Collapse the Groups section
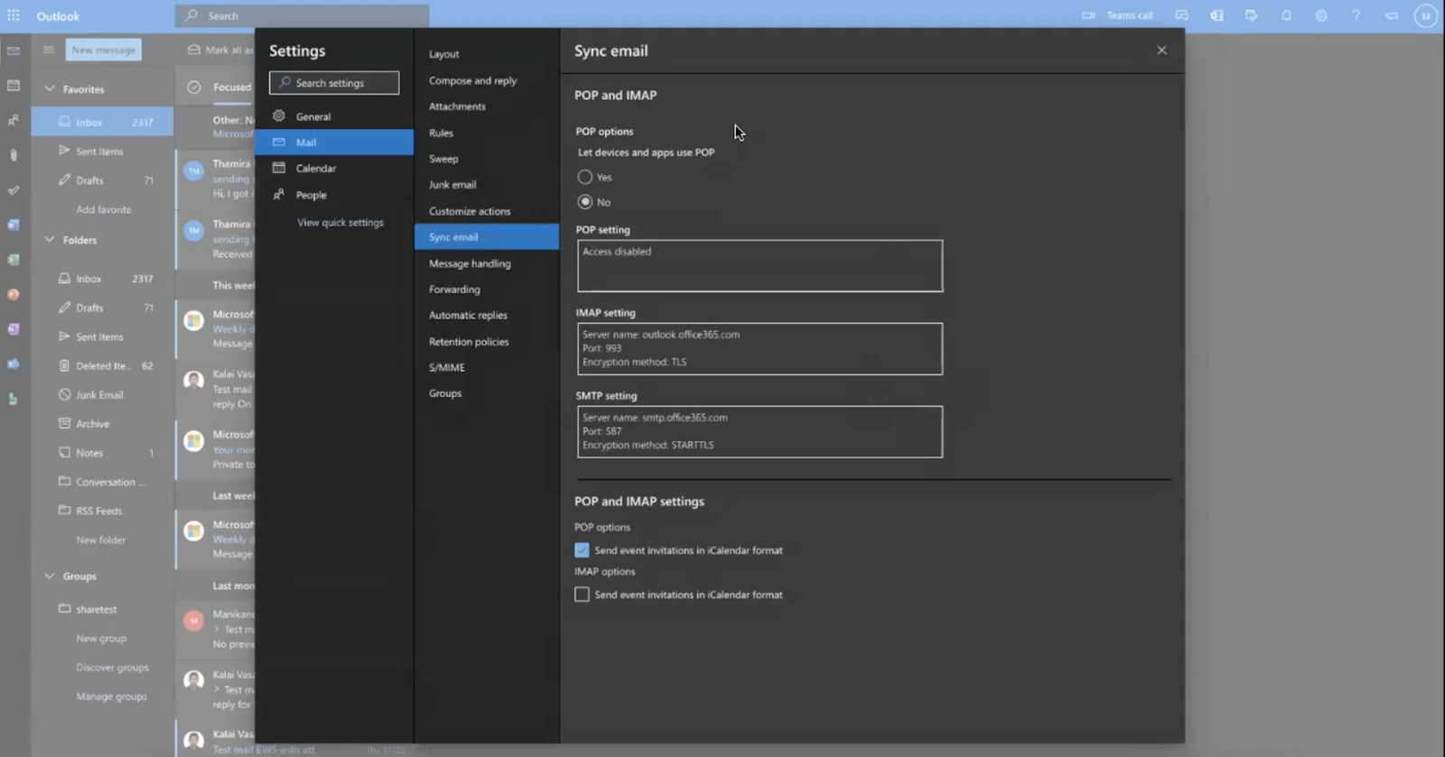 click(50, 576)
